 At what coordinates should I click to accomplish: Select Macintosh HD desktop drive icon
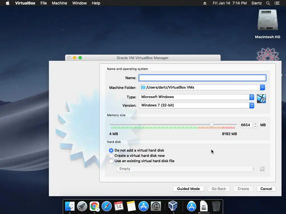267,20
